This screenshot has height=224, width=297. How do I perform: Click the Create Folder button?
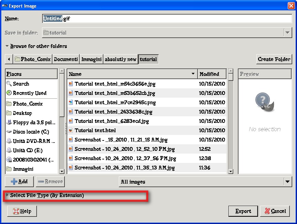pyautogui.click(x=274, y=59)
